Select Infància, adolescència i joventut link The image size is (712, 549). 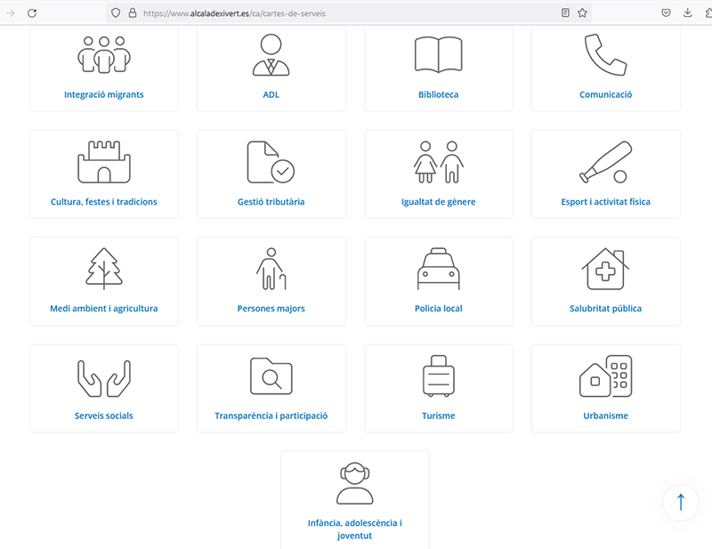coord(354,529)
